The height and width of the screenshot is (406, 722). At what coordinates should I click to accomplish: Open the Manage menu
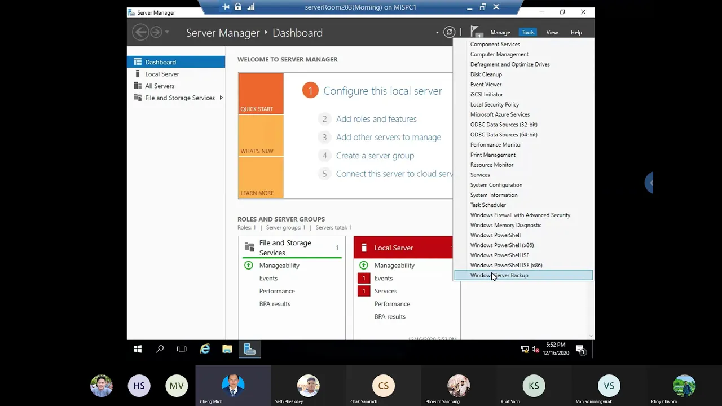pyautogui.click(x=500, y=32)
